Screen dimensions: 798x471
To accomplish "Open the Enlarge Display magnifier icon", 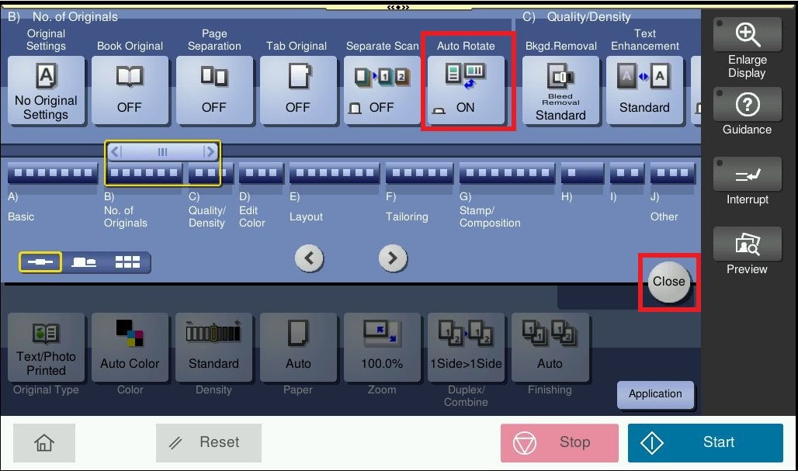I will pyautogui.click(x=747, y=35).
